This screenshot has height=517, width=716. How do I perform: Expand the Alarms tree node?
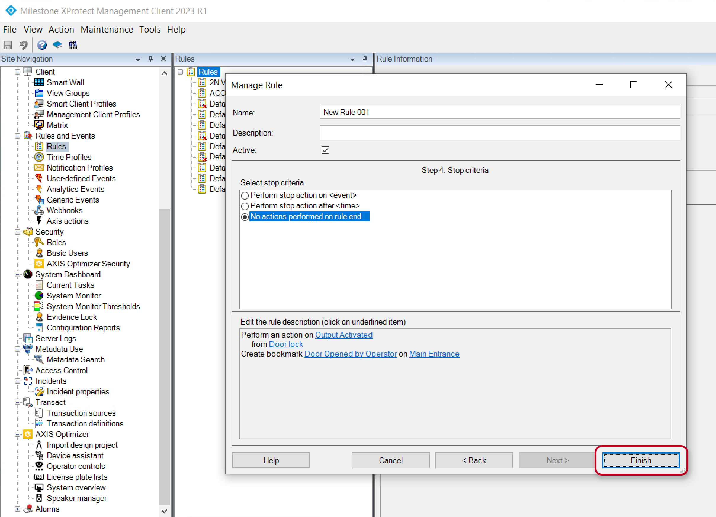pos(17,509)
